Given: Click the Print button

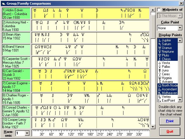Looking at the screenshot, I should click(x=170, y=121).
